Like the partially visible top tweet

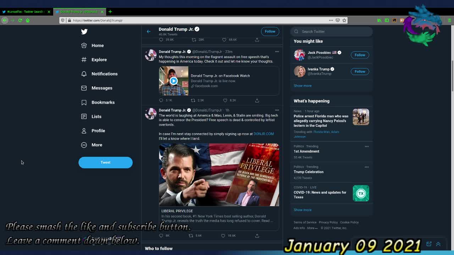224,40
